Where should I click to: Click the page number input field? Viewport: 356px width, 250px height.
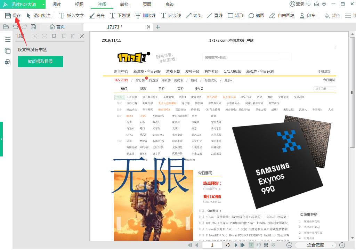(212, 245)
